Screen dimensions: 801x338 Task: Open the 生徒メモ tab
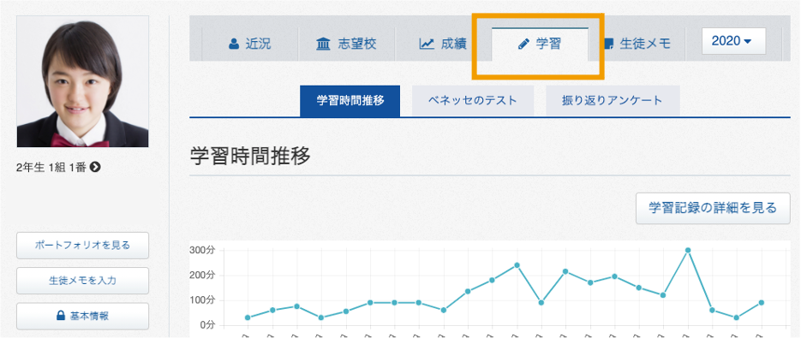click(637, 44)
